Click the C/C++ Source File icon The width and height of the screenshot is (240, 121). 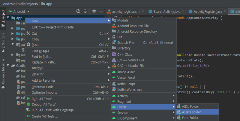point(114,60)
